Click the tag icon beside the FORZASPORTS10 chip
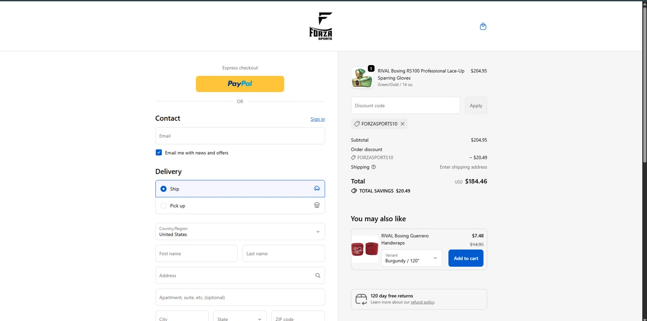 pos(357,124)
